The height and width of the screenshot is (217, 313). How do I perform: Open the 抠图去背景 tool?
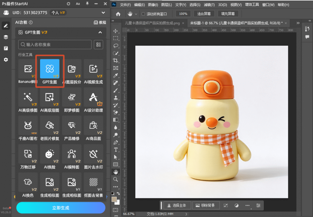tap(94, 185)
